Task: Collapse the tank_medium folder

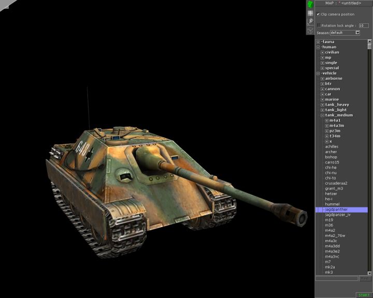Action: 322,115
